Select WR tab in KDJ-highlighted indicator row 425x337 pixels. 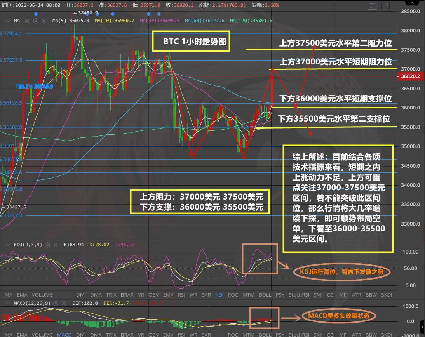(193, 295)
